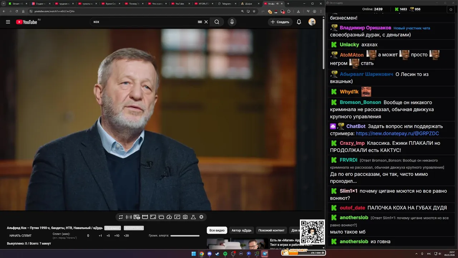Click the QR code overlay
This screenshot has height=258, width=458.
tap(312, 232)
